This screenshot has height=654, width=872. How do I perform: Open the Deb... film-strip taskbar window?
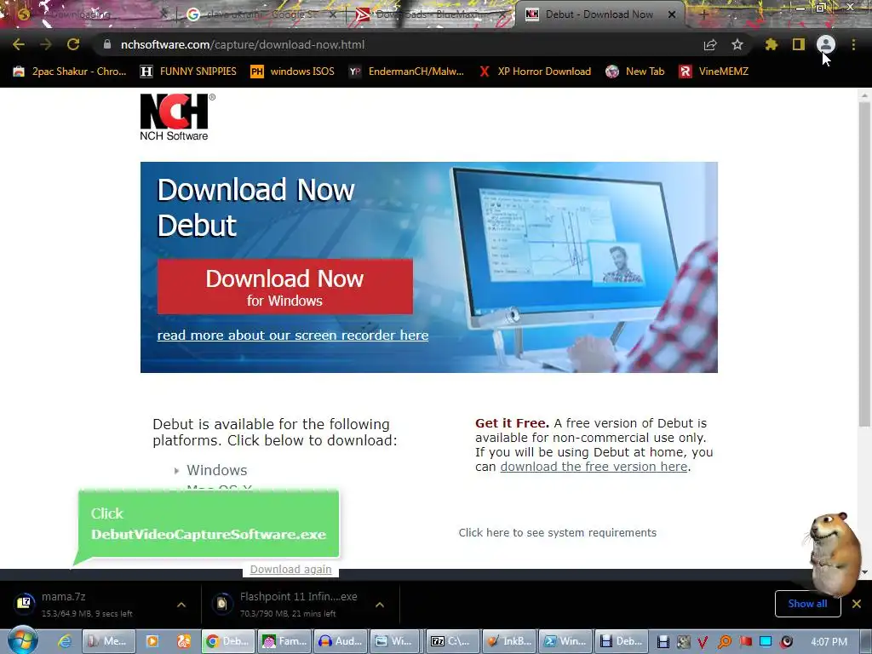(x=622, y=641)
